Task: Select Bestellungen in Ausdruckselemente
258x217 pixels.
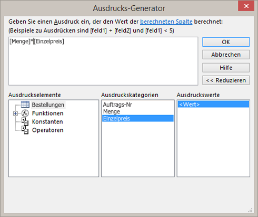Action: [x=48, y=105]
